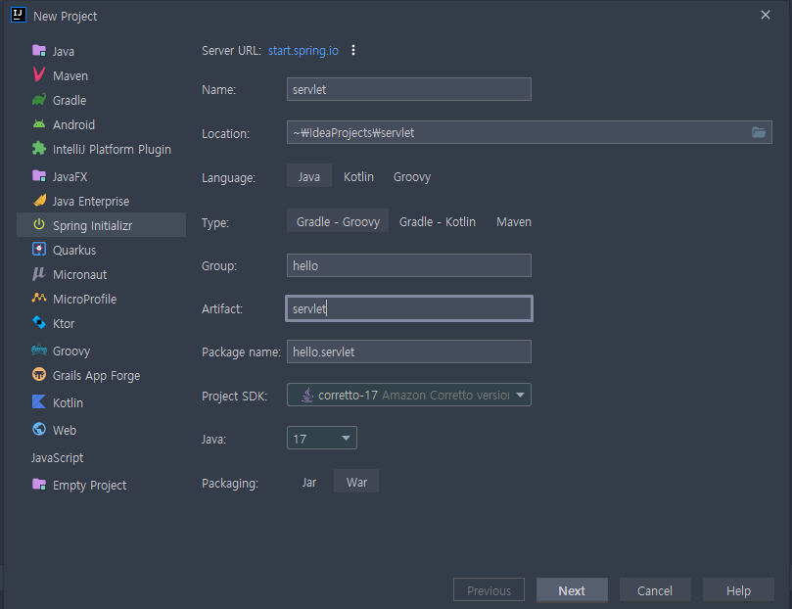Select Jar packaging

309,483
